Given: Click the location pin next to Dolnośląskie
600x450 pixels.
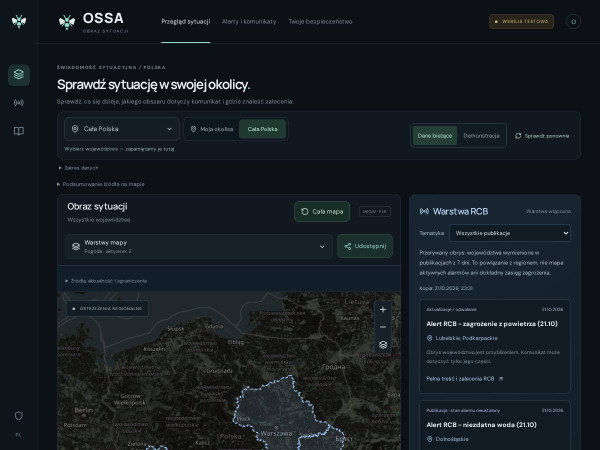Looking at the screenshot, I should click(429, 439).
